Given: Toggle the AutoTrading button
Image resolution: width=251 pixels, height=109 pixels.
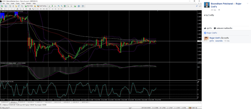Looking at the screenshot, I should [42, 6].
